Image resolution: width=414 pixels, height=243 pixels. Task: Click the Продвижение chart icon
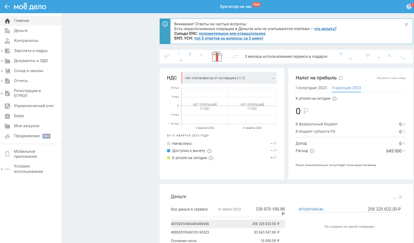click(7, 136)
